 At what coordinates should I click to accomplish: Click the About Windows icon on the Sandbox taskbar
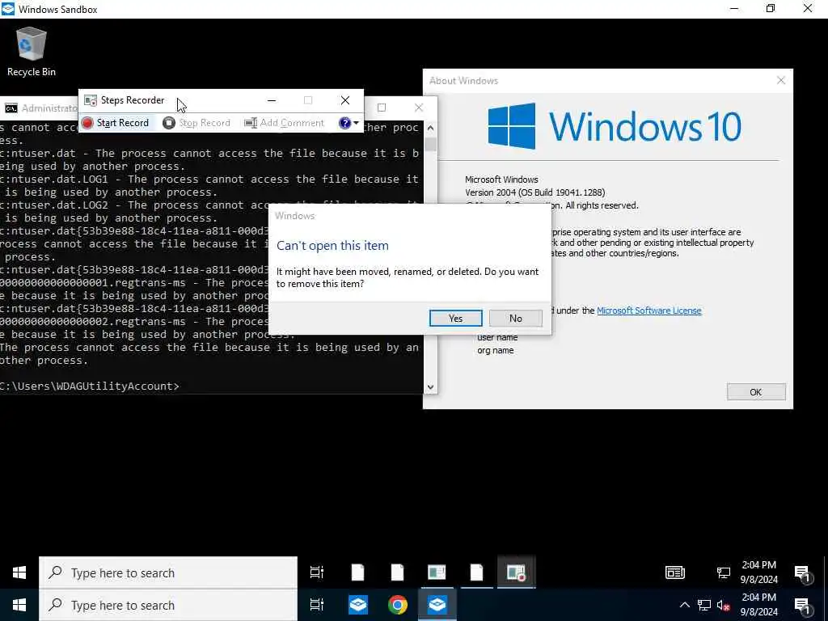pyautogui.click(x=437, y=572)
